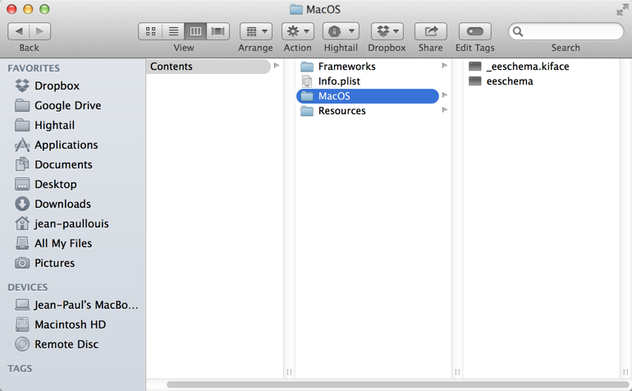Click the TAGS section header
This screenshot has width=632, height=391.
20,368
